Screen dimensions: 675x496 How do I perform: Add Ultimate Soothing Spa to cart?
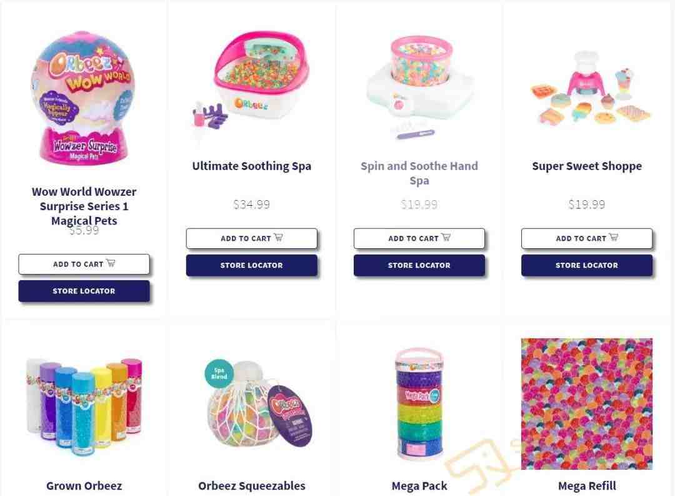(251, 238)
